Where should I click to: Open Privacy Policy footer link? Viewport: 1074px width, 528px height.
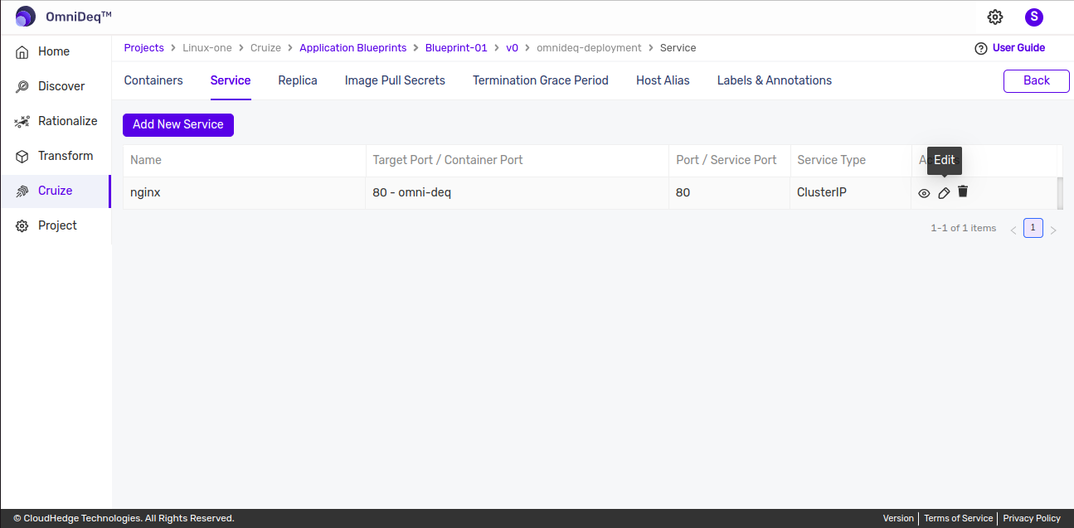[1032, 518]
